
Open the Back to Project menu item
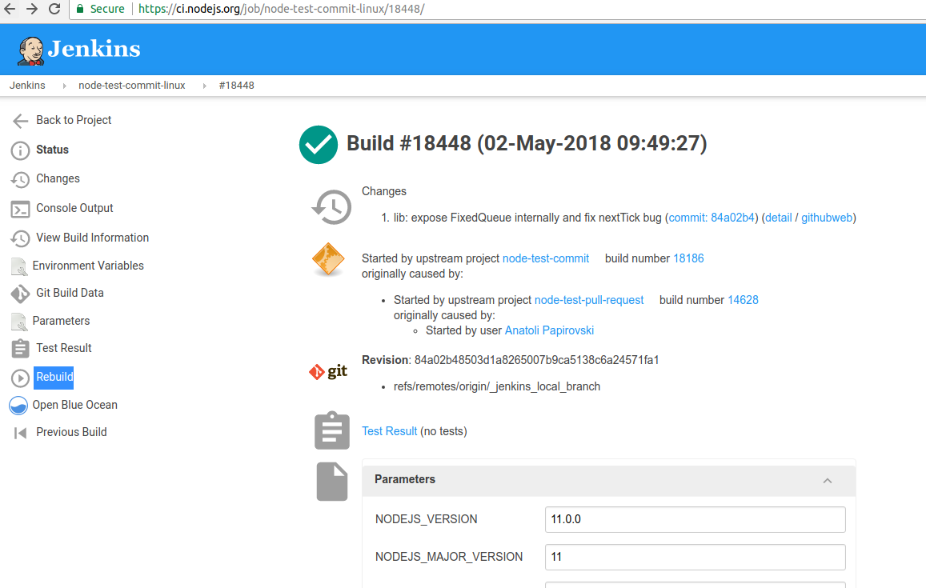point(74,121)
